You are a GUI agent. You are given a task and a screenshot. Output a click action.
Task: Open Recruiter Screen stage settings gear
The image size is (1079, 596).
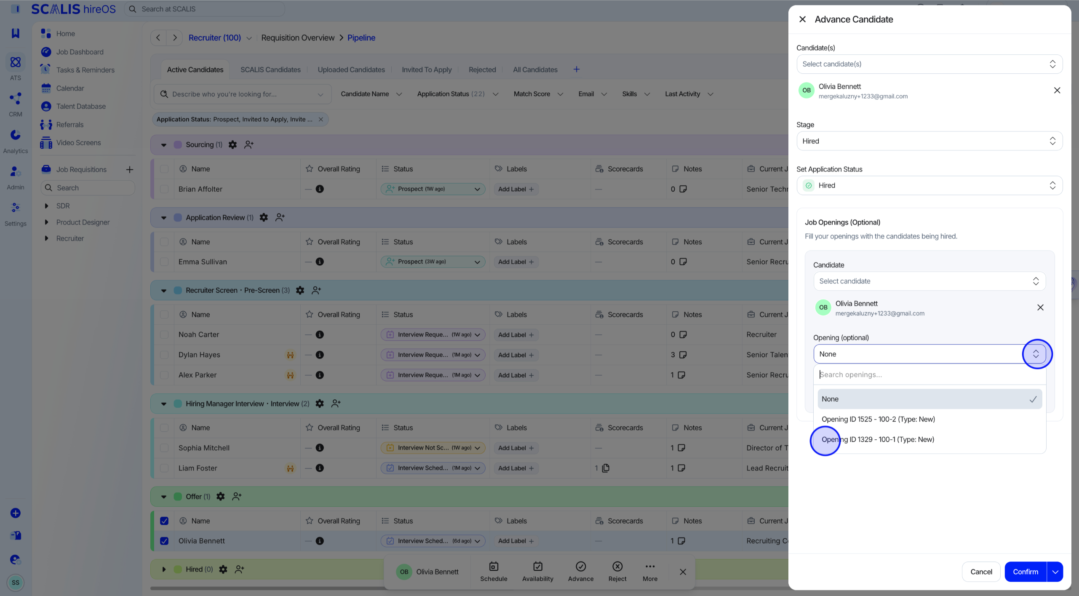click(x=300, y=291)
